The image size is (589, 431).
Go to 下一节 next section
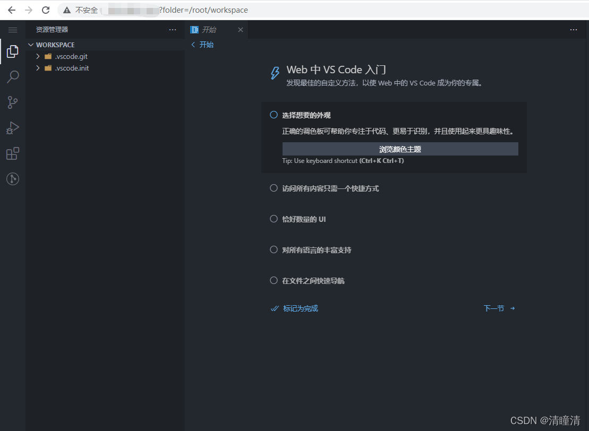point(499,308)
